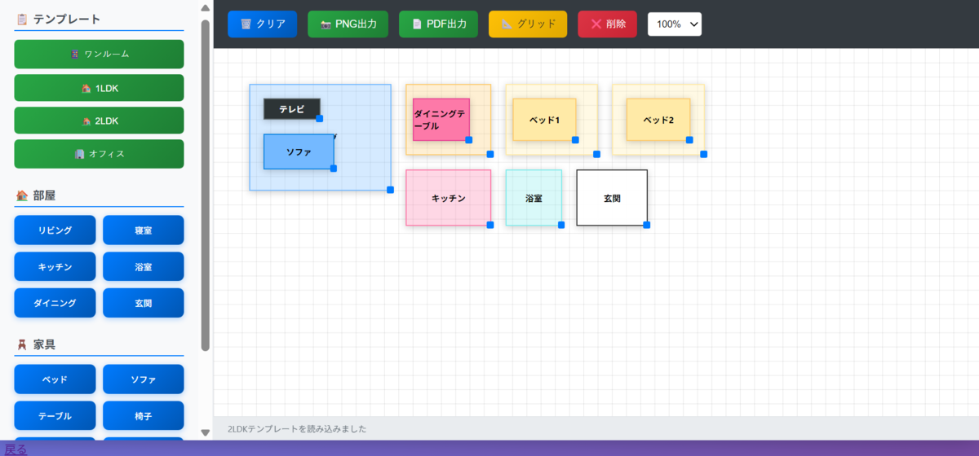
Task: Export floor plan with PDF出力
Action: coord(439,24)
